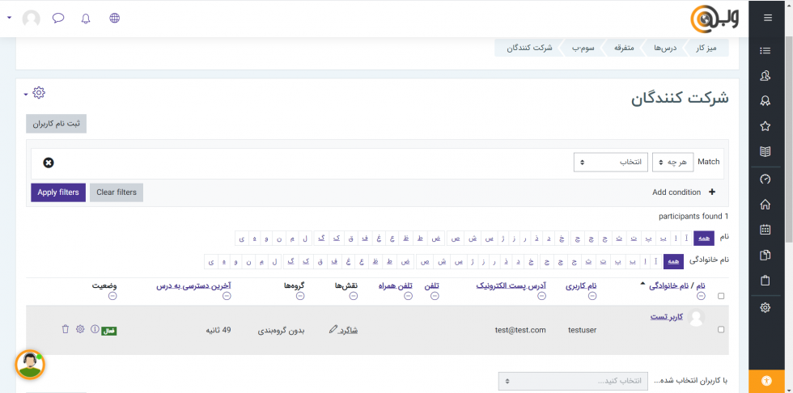Open the dashboard gauge icon in the sidebar
The image size is (793, 393).
coord(765,179)
